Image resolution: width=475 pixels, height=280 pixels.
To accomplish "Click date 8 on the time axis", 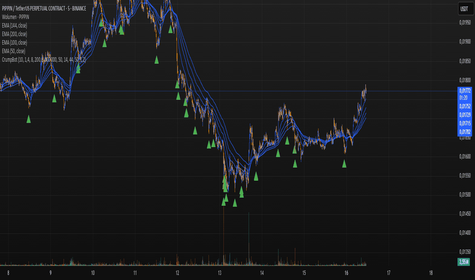I will 8,273.
